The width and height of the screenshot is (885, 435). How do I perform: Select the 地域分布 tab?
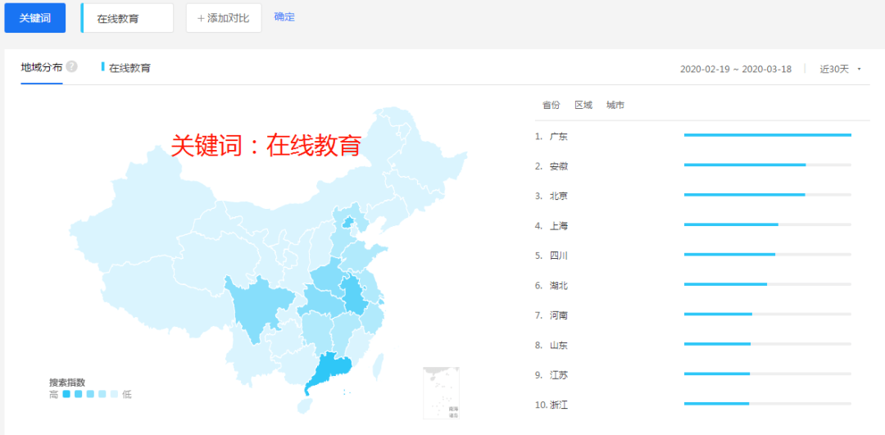coord(41,67)
